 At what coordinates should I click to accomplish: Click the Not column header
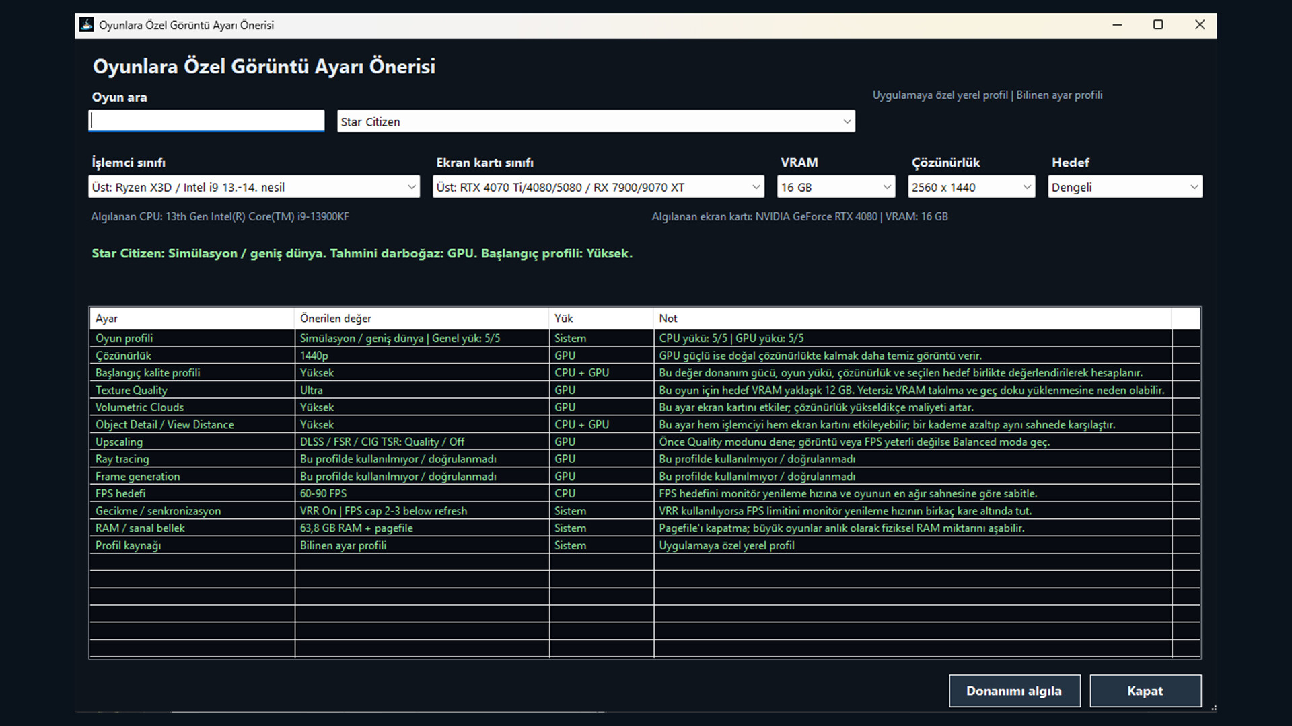tap(912, 319)
